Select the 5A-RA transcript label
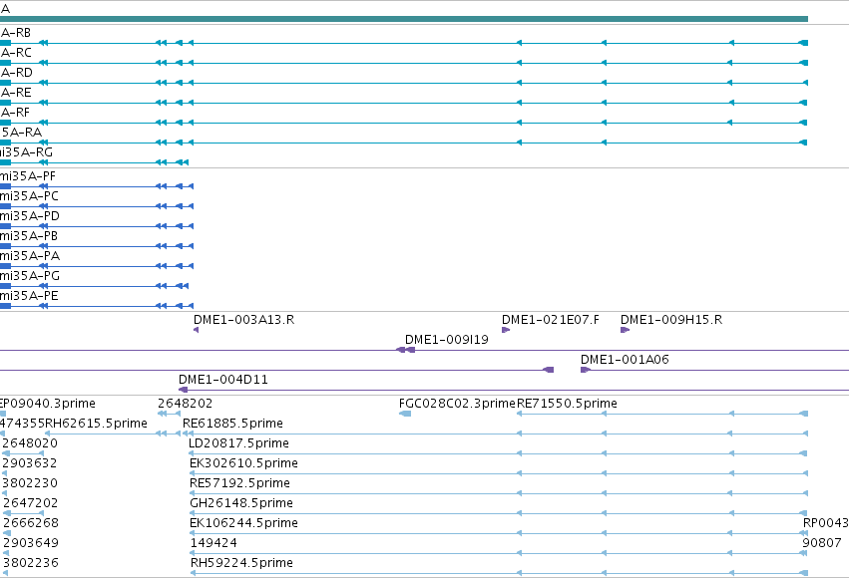This screenshot has height=578, width=849. tap(21, 133)
